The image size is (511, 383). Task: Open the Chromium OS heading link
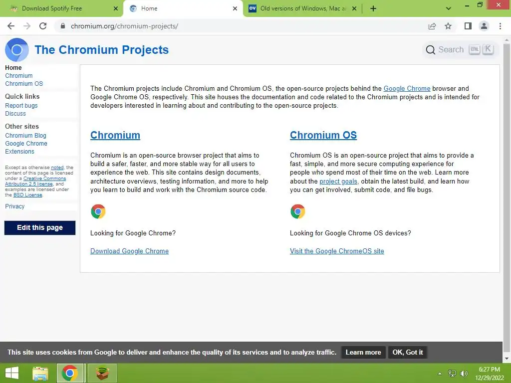(x=323, y=135)
